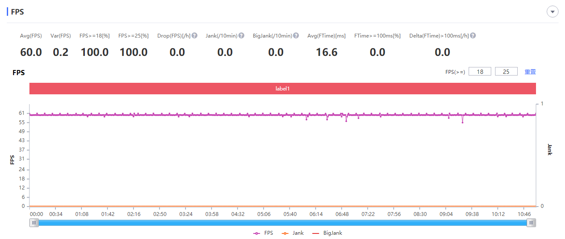Select the red label1 bar
The image size is (565, 239).
pos(283,88)
